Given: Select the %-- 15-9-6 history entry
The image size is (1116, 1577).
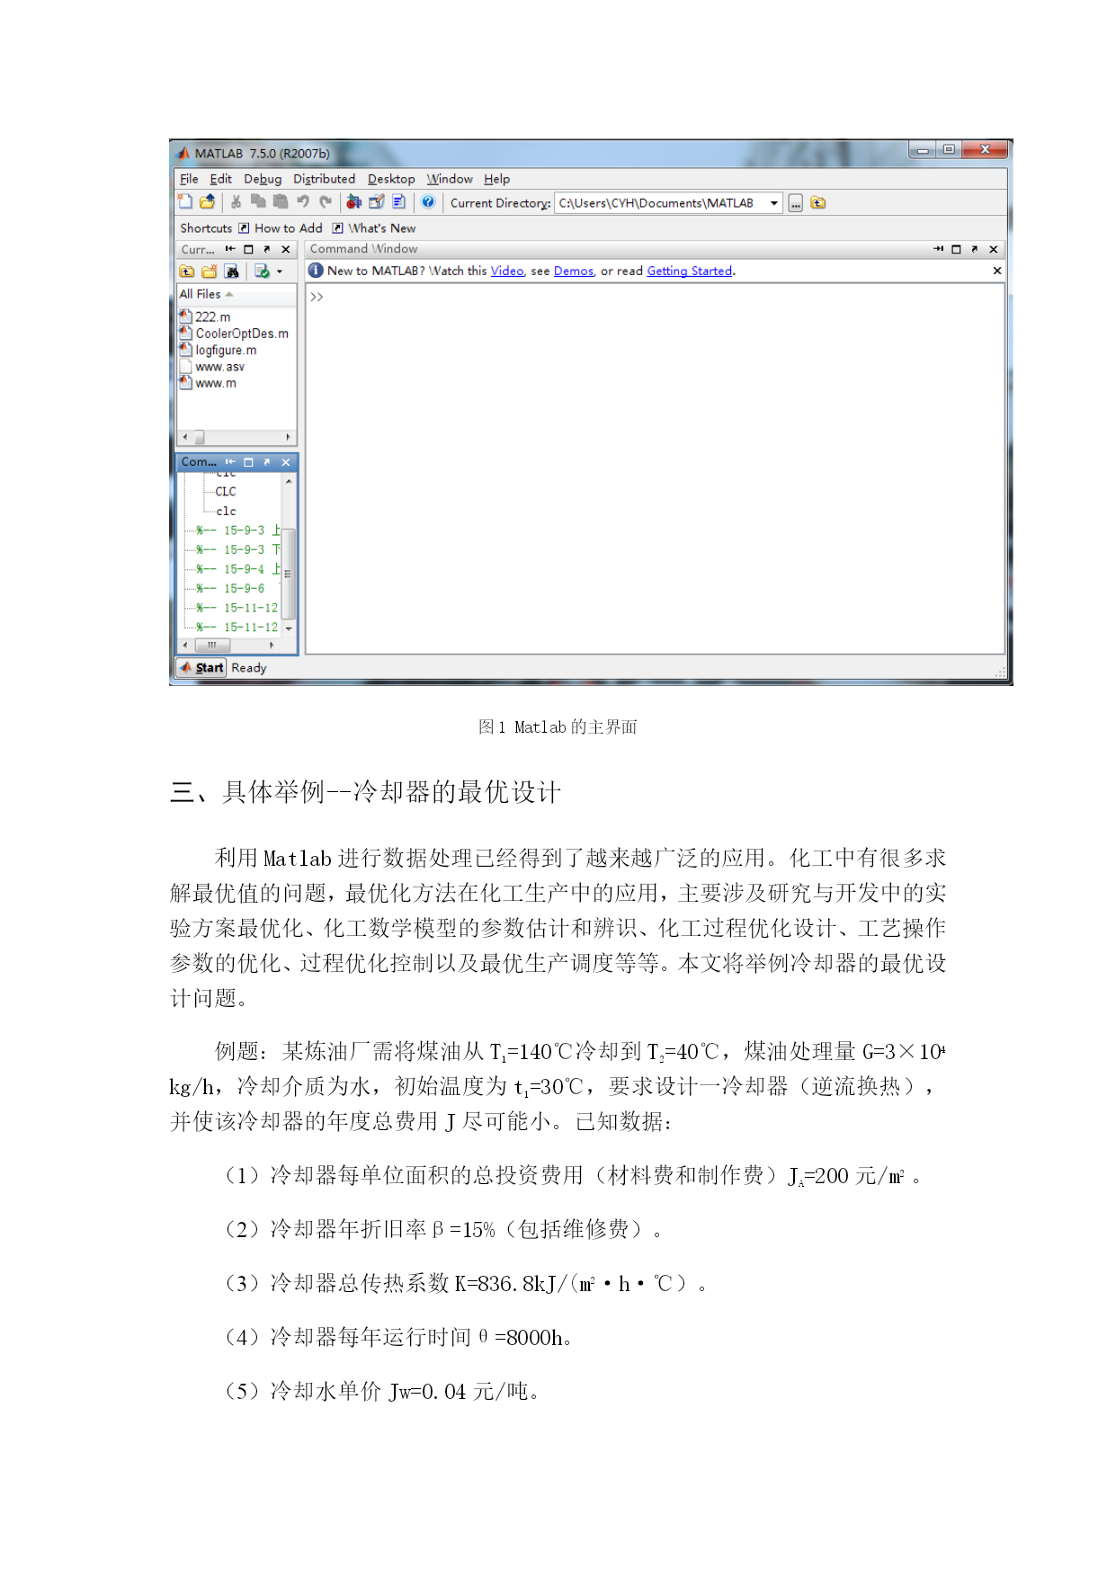Looking at the screenshot, I should coord(230,588).
